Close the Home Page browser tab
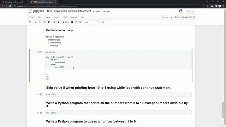The image size is (226, 127). pos(27,2)
